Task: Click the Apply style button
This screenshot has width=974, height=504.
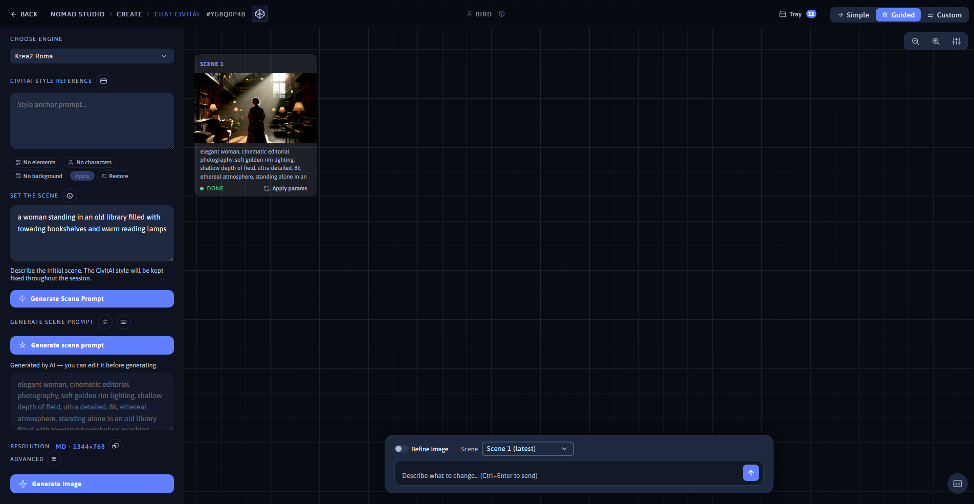Action: click(82, 176)
